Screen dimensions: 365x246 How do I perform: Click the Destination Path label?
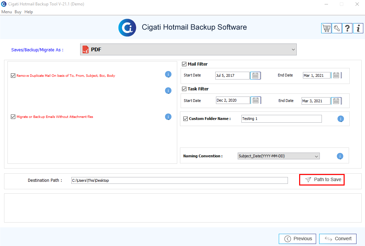click(45, 180)
